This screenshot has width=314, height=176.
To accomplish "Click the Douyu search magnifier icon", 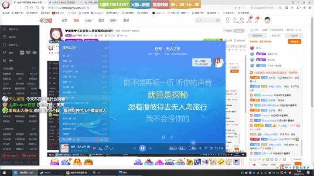I will click(x=218, y=20).
